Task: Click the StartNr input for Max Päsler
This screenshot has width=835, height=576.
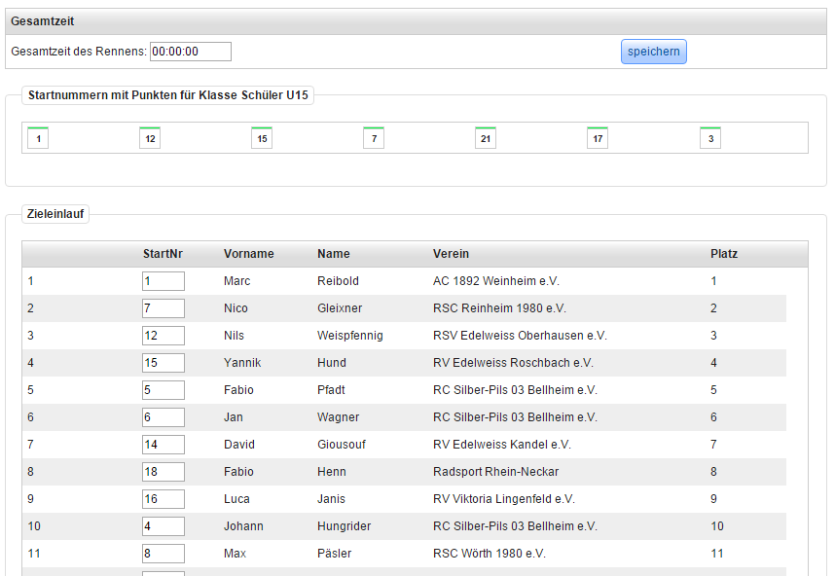Action: point(163,554)
